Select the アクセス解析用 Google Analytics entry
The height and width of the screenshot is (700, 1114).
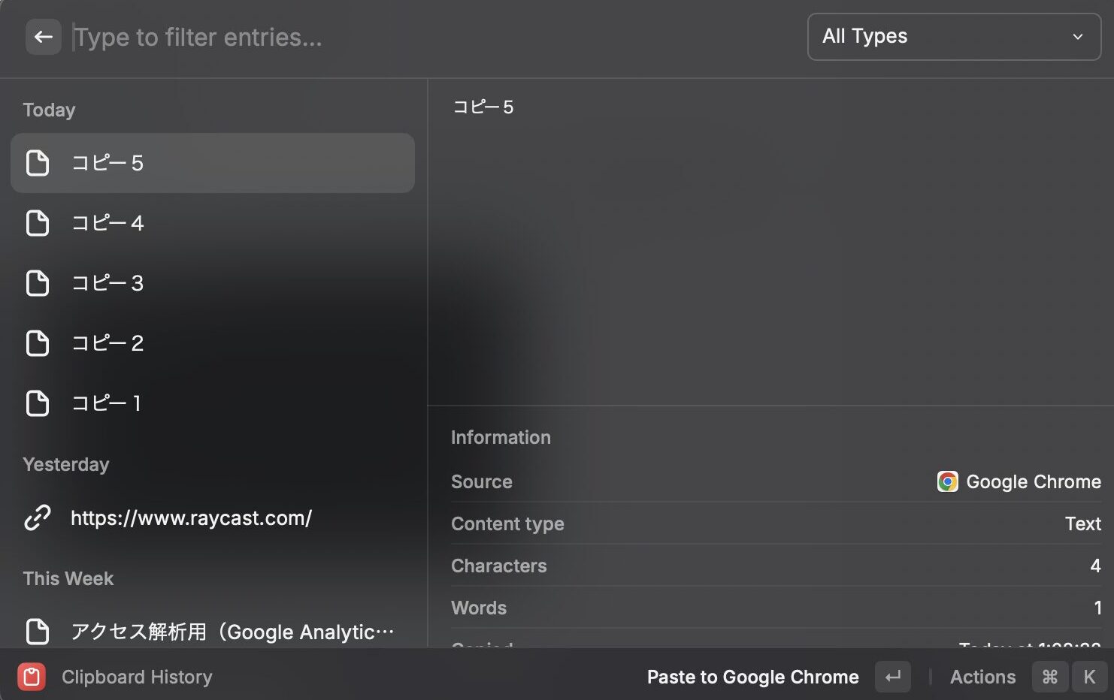(x=232, y=632)
